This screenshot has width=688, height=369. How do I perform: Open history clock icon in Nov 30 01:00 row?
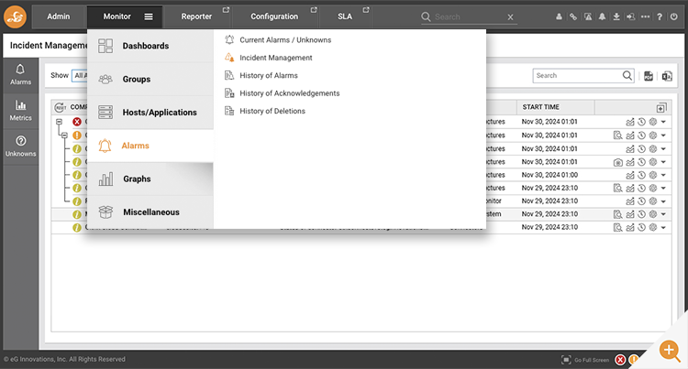pyautogui.click(x=641, y=175)
